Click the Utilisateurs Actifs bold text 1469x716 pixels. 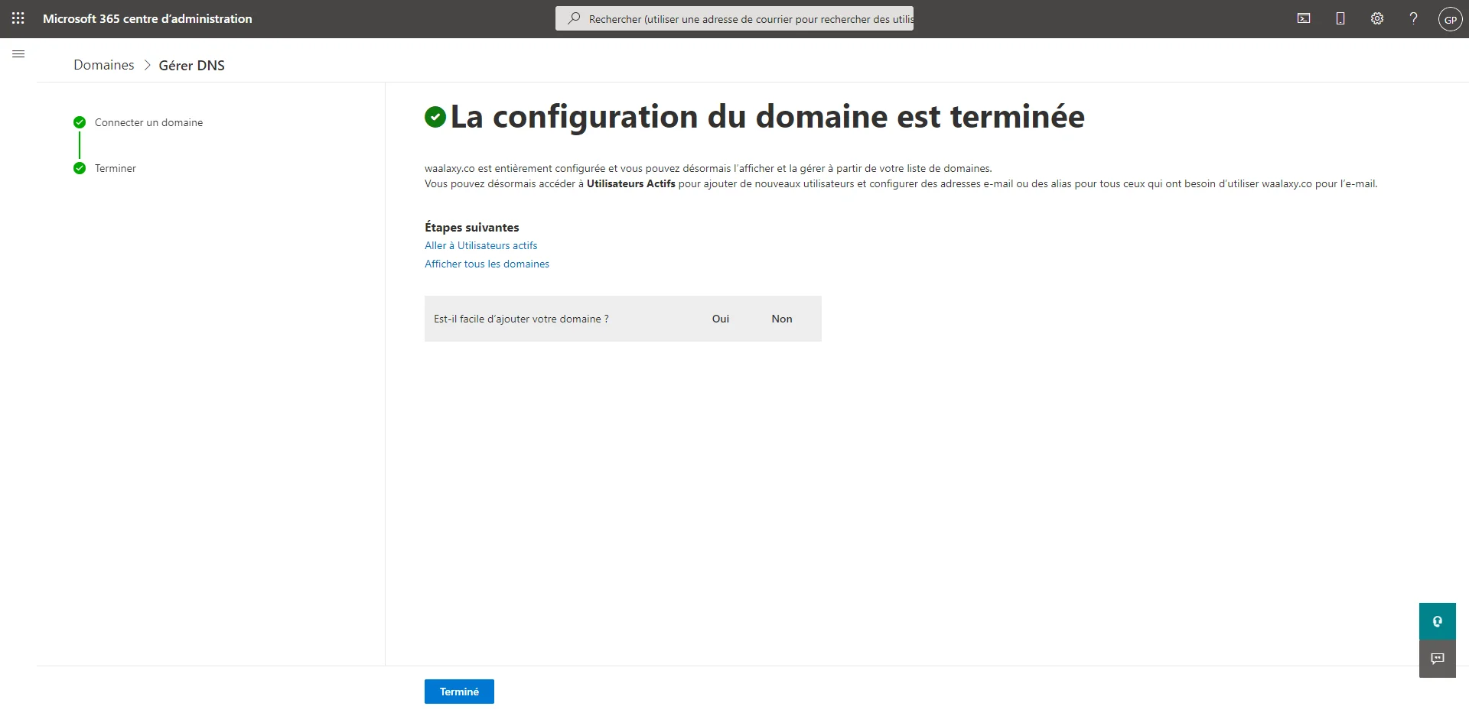(631, 183)
